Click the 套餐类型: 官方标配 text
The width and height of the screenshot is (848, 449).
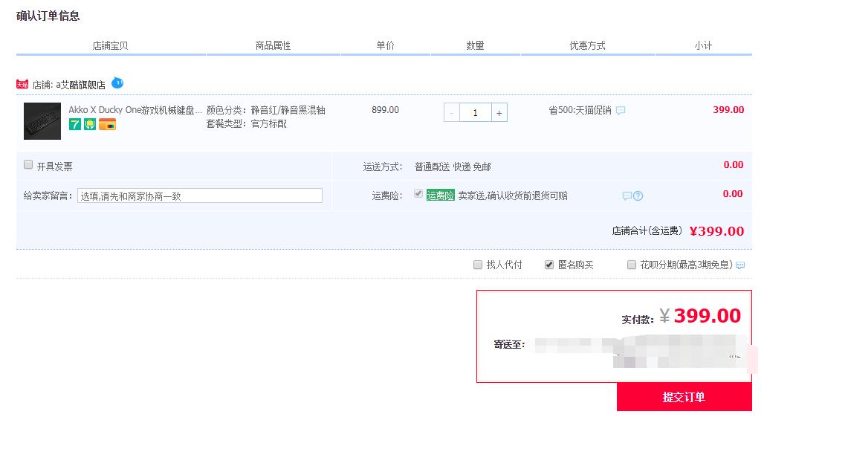[247, 124]
